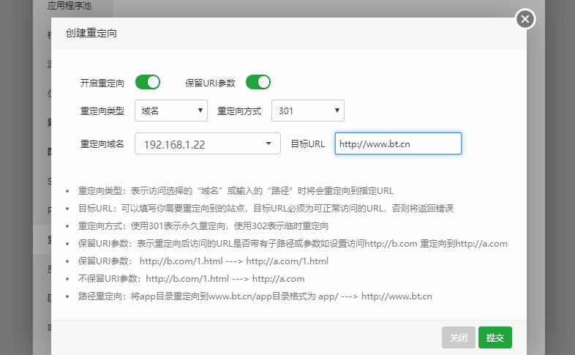Image resolution: width=575 pixels, height=355 pixels.
Task: Click the 重定向方式 field label
Action: 239,111
